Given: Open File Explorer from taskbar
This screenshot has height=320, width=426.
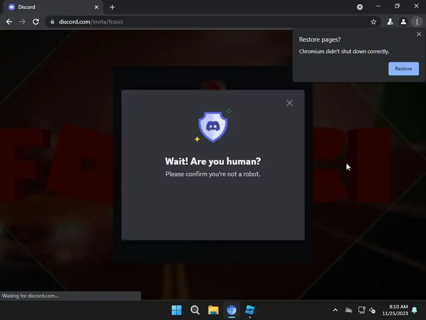Looking at the screenshot, I should pos(213,310).
